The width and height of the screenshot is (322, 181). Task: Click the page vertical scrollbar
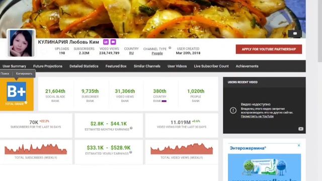coord(320,31)
